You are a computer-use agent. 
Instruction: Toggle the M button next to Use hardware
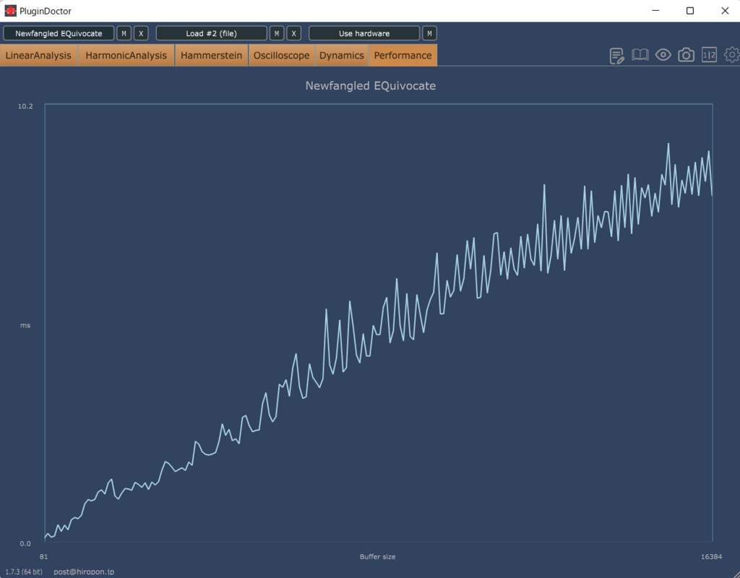point(429,33)
